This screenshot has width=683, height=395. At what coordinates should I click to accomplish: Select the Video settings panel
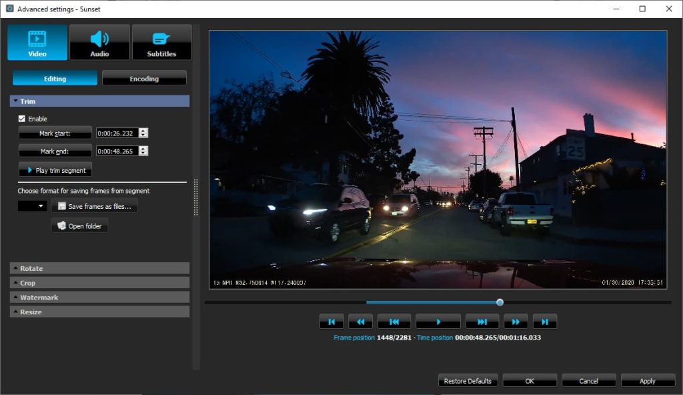click(37, 41)
